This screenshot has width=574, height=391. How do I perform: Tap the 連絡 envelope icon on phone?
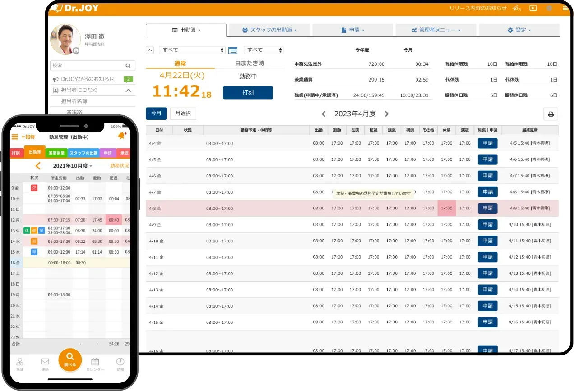pos(45,363)
